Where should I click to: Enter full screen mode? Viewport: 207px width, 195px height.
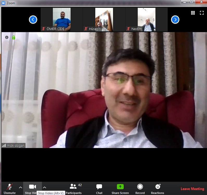pos(202,13)
